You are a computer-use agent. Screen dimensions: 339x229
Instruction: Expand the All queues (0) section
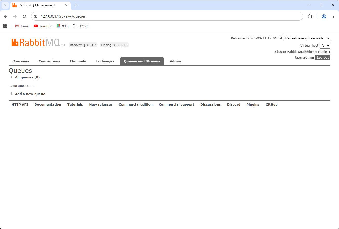[x=27, y=77]
